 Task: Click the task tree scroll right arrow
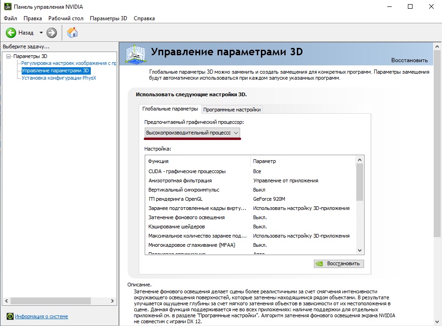click(112, 301)
